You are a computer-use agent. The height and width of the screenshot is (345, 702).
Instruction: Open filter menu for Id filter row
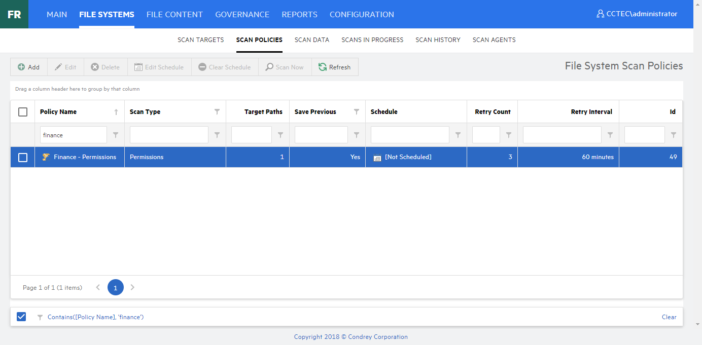pos(674,135)
